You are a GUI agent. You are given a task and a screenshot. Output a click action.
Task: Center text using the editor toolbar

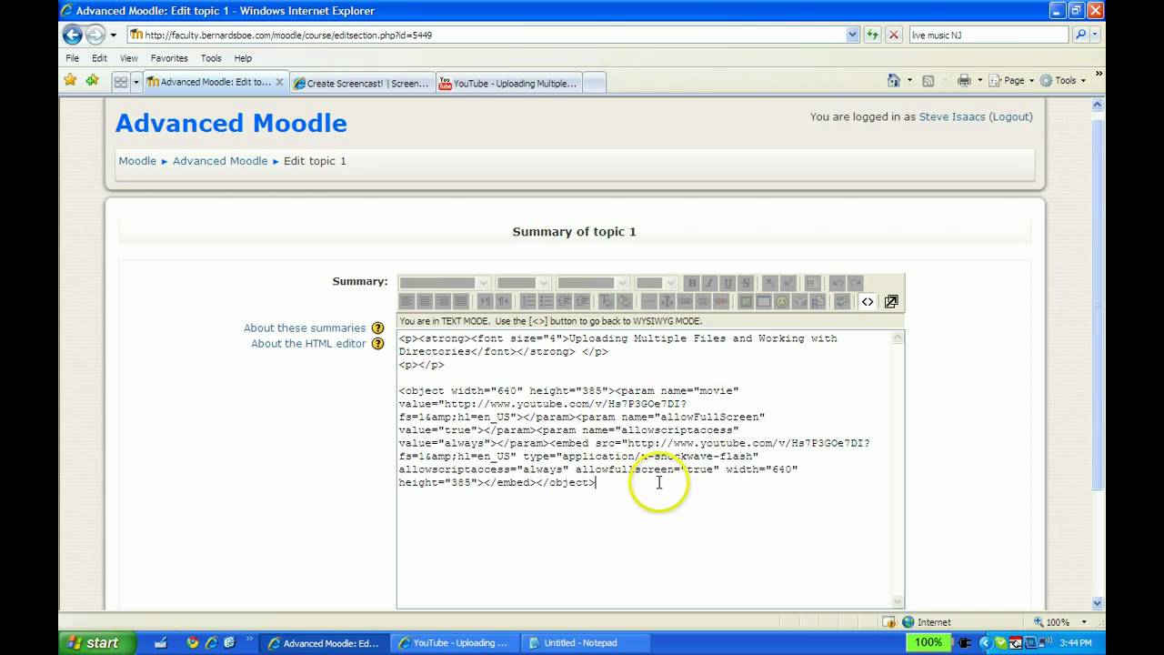(425, 301)
